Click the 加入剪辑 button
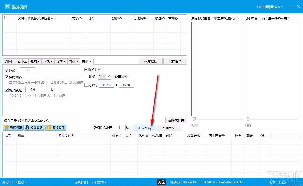Viewport: 303px width, 186px height. [145, 128]
